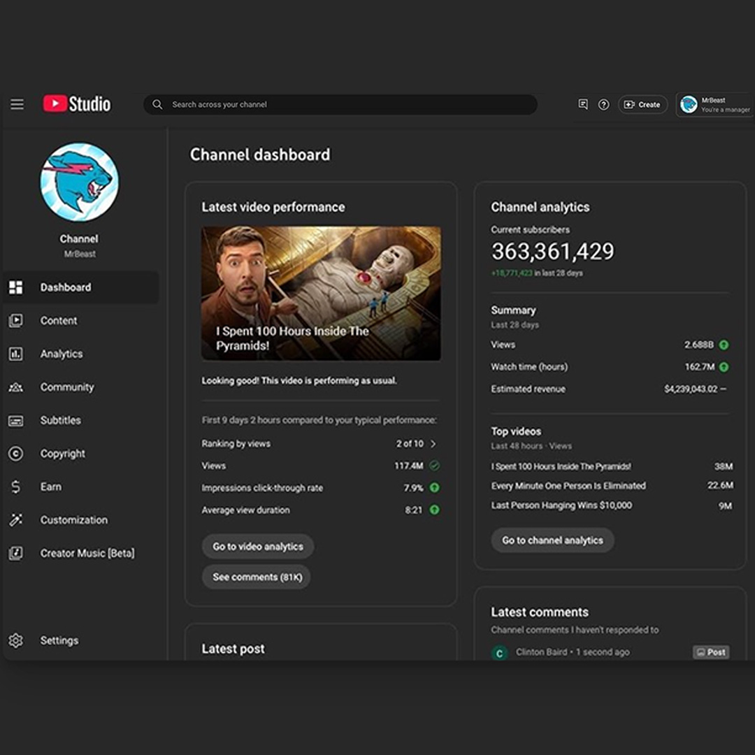Screen dimensions: 755x755
Task: Open the Analytics bar chart icon
Action: click(15, 354)
